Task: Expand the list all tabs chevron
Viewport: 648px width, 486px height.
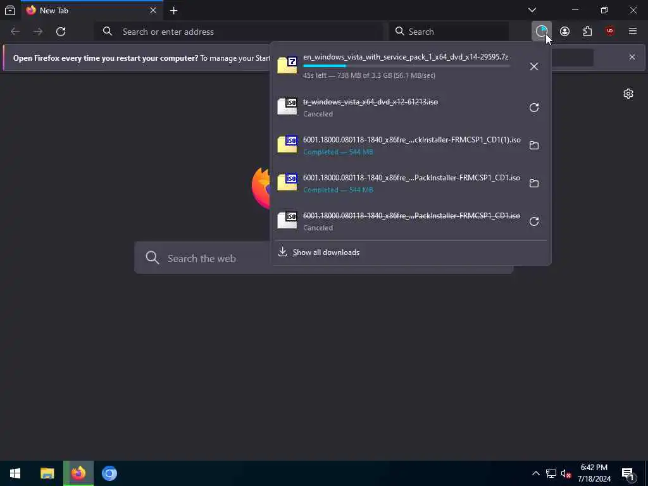Action: 532,10
